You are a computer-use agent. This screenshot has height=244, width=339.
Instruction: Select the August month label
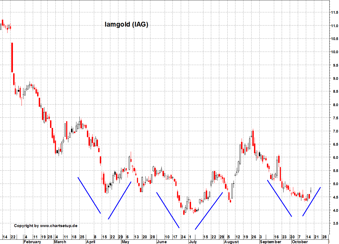231,242
